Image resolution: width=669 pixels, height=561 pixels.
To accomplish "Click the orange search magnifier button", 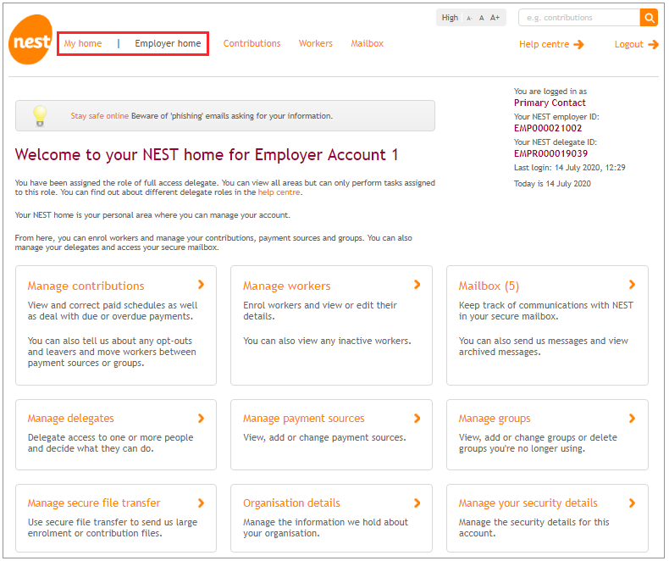I will [649, 18].
